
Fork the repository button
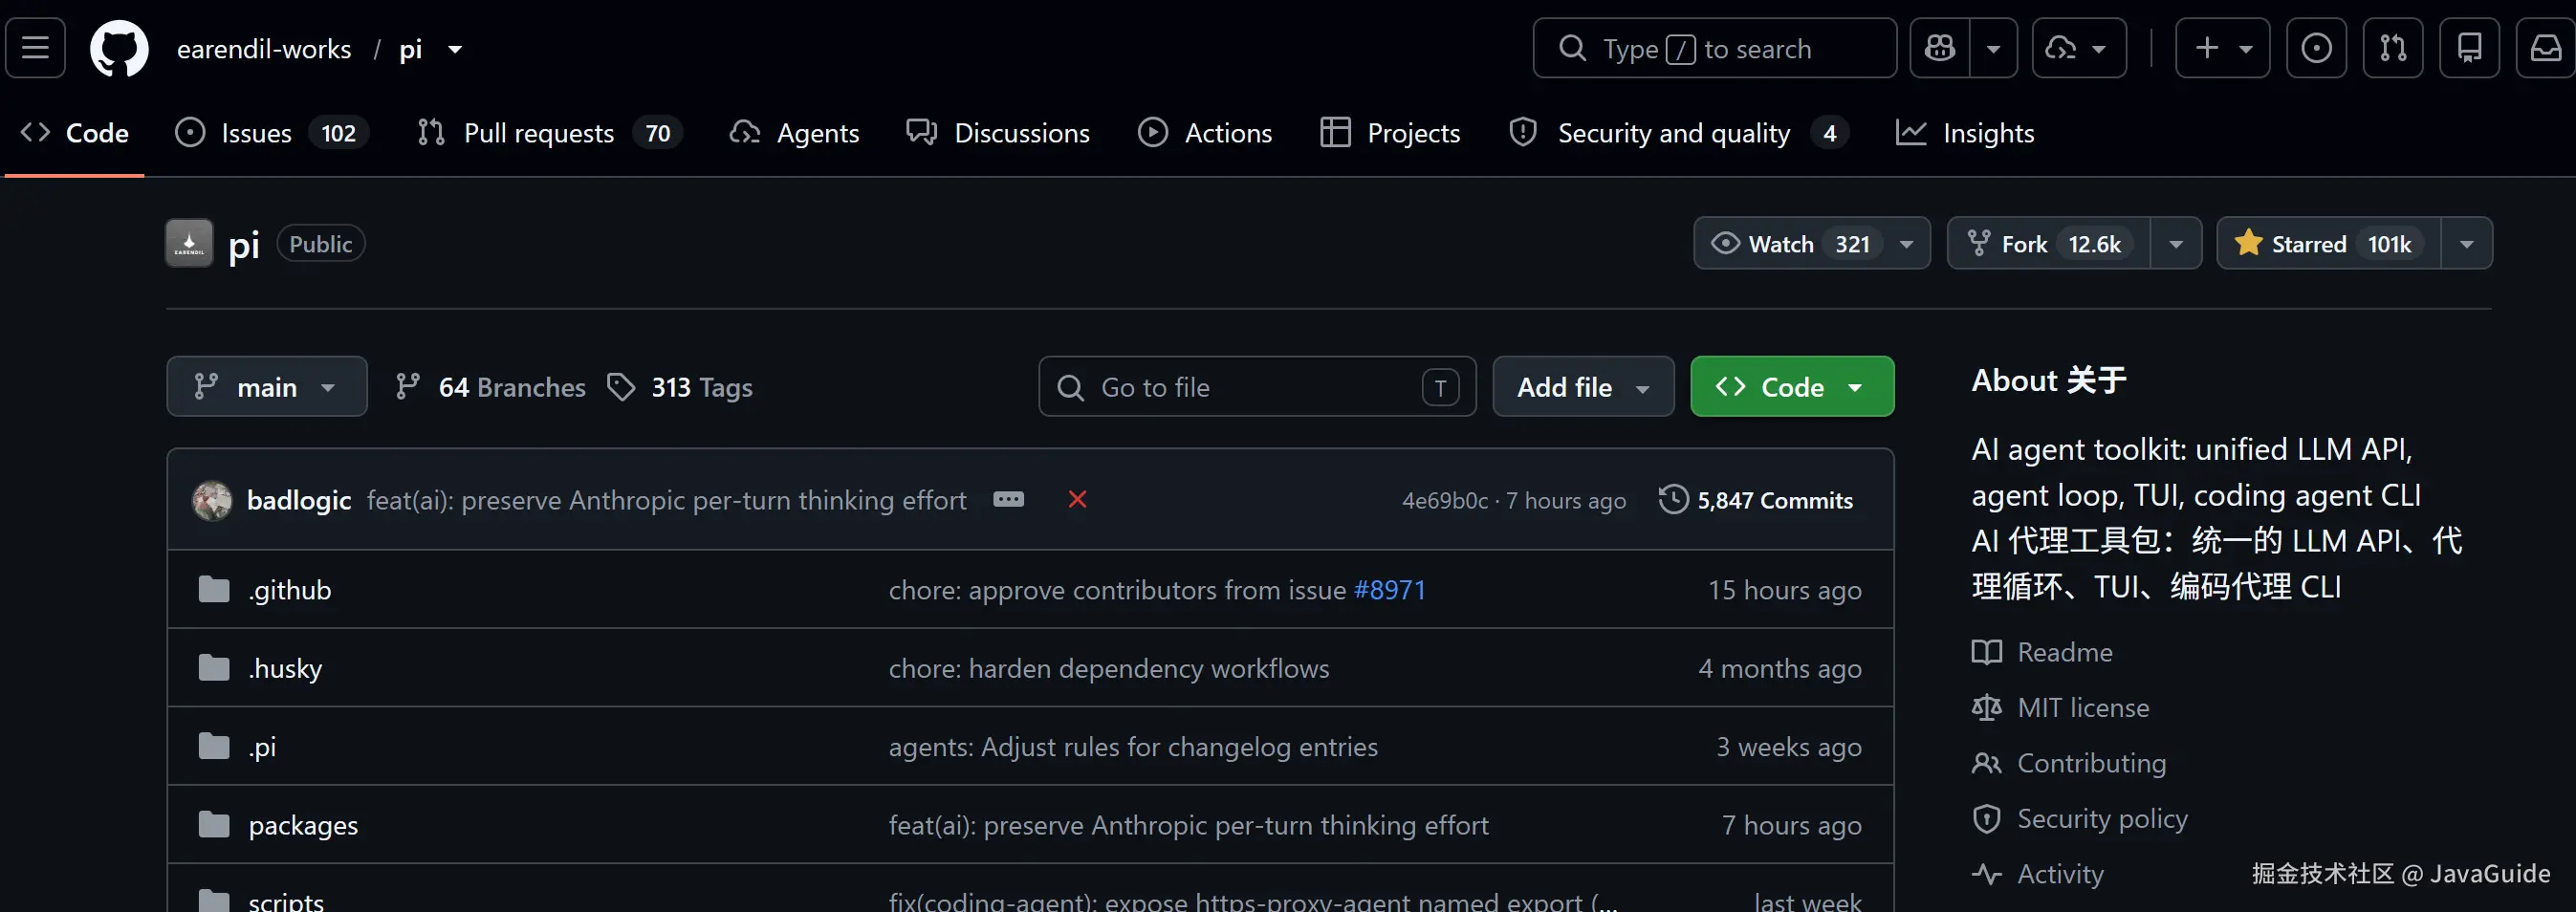pos(2049,243)
